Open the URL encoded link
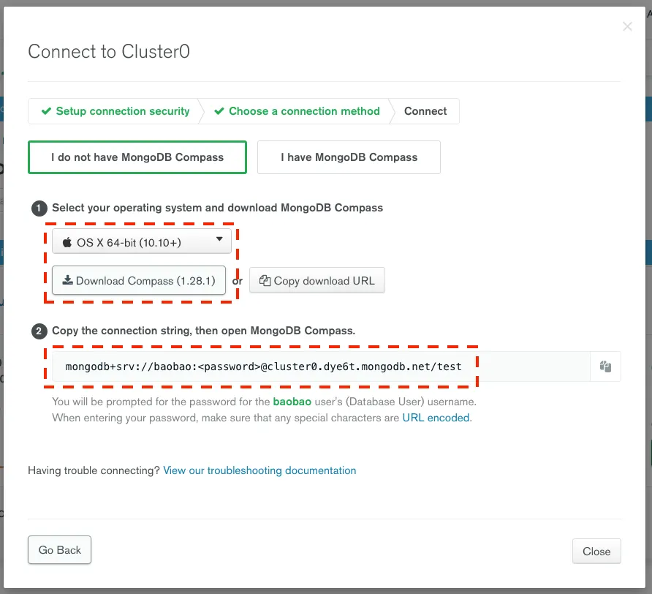Viewport: 652px width, 594px height. point(436,418)
